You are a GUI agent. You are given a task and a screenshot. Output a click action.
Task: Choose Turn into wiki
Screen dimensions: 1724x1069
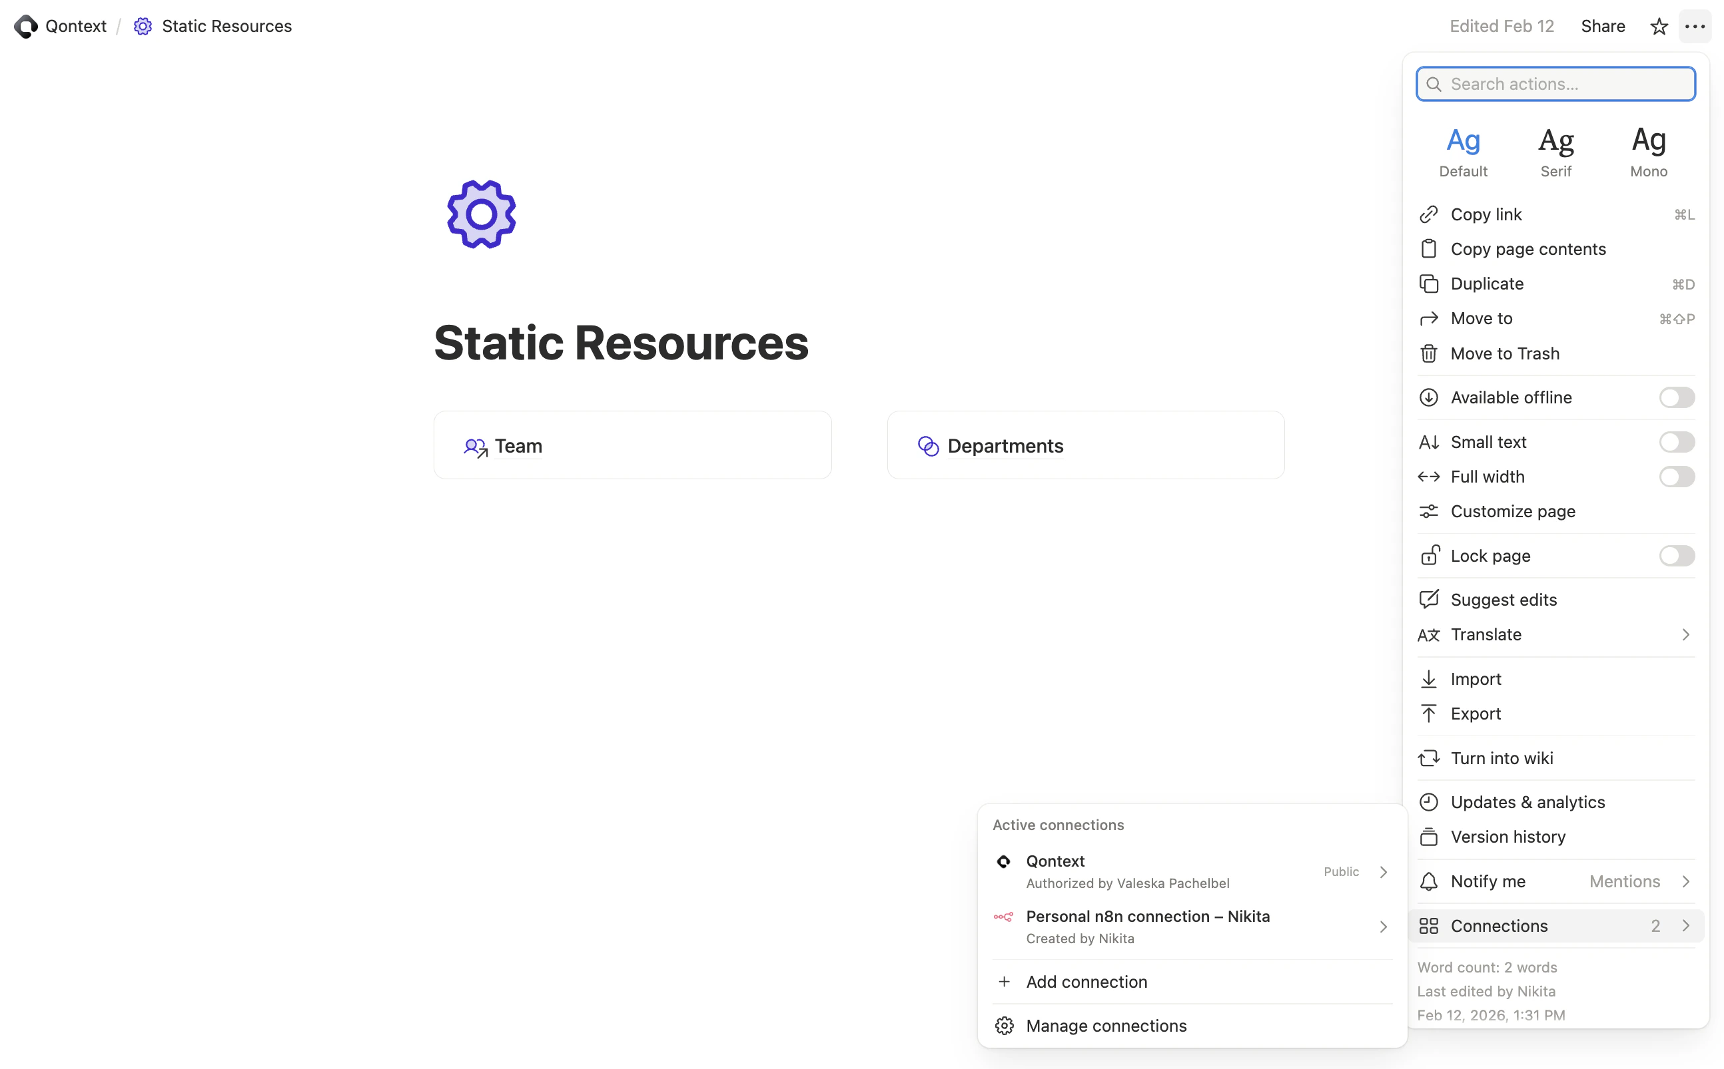(1504, 757)
